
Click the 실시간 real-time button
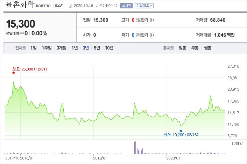[126, 6]
